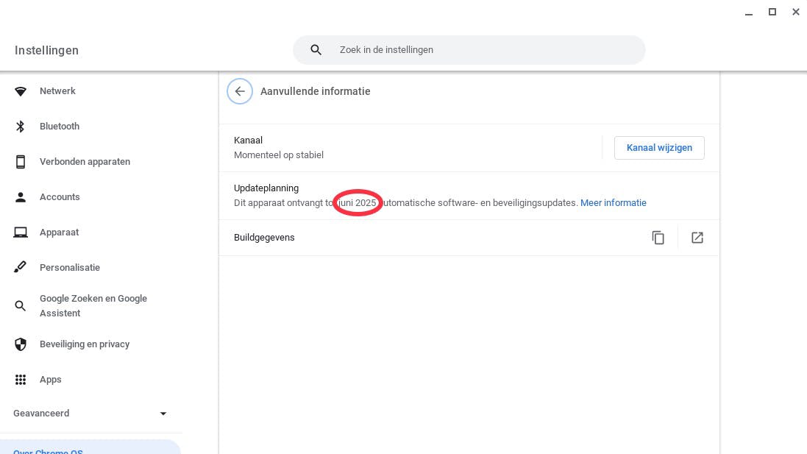
Task: Click the Apps grid icon
Action: [x=21, y=380]
